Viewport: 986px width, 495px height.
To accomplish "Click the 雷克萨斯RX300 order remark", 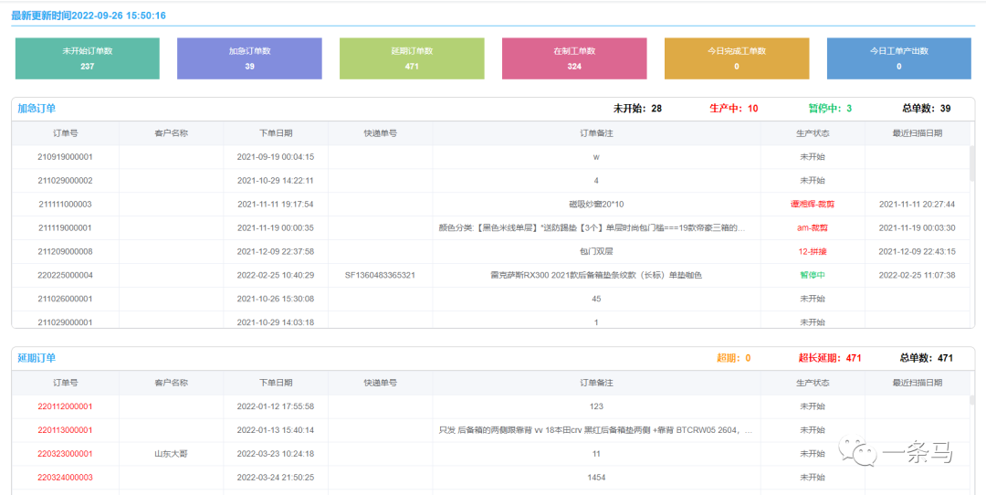I will [596, 275].
